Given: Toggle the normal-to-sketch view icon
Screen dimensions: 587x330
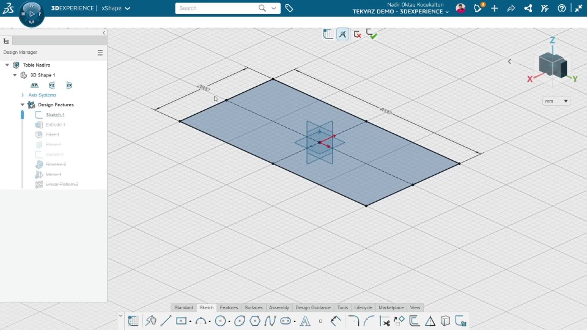Looking at the screenshot, I should pyautogui.click(x=342, y=34).
